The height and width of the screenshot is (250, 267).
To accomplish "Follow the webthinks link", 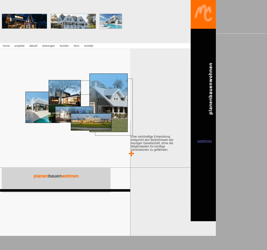I will 204,141.
